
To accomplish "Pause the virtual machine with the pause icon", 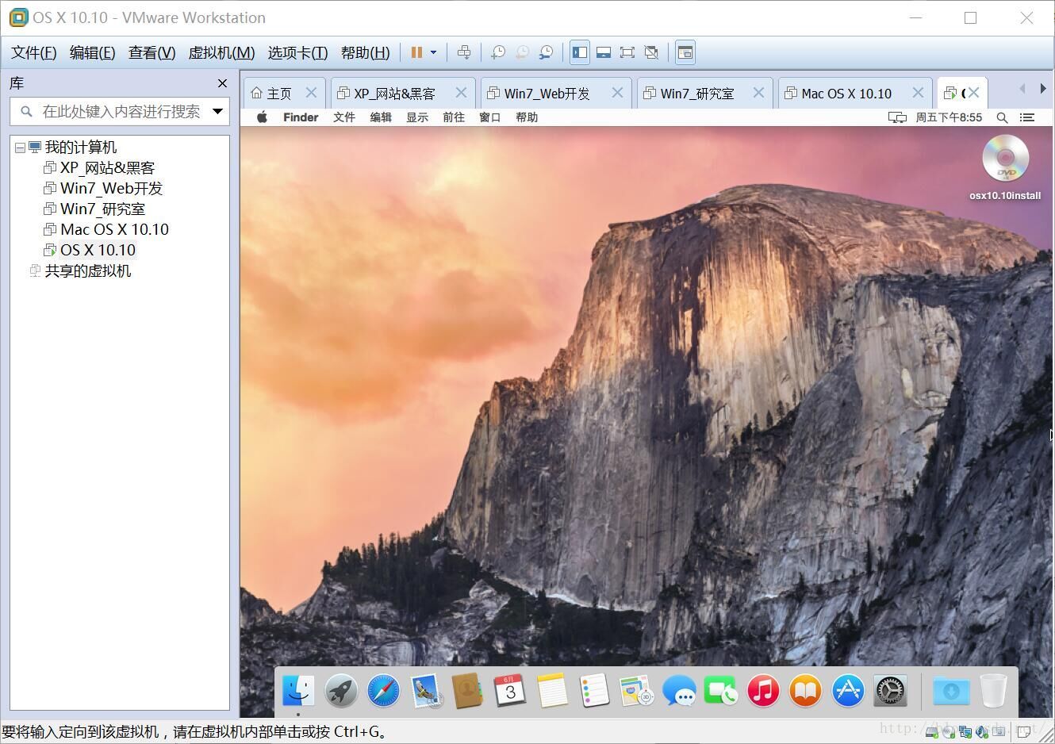I will click(416, 52).
